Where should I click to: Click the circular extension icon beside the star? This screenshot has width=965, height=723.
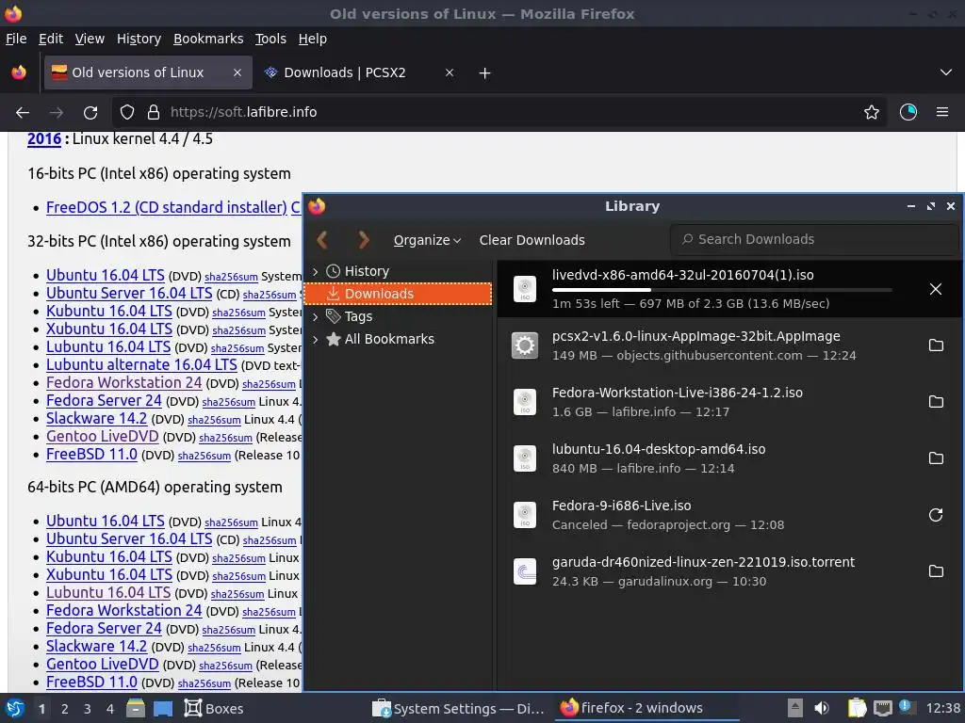tap(908, 112)
